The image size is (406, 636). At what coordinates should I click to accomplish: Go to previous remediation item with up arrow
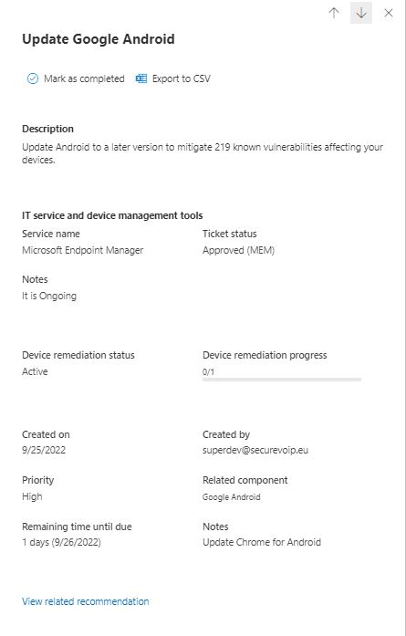coord(334,13)
